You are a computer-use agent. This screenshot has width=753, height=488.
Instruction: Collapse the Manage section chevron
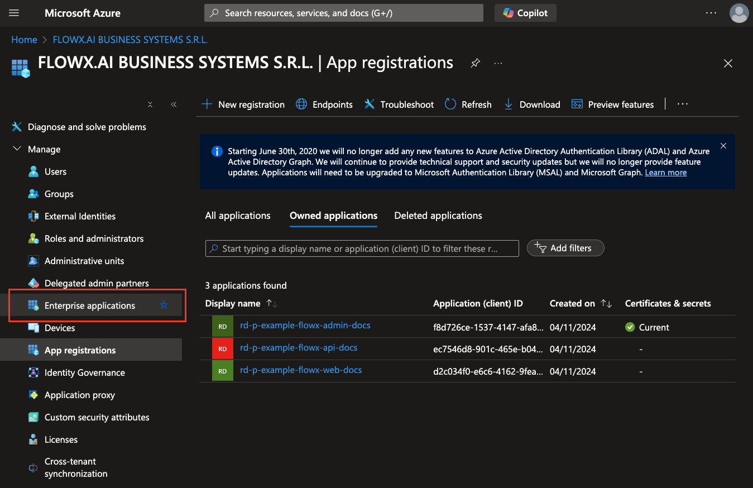coord(17,149)
